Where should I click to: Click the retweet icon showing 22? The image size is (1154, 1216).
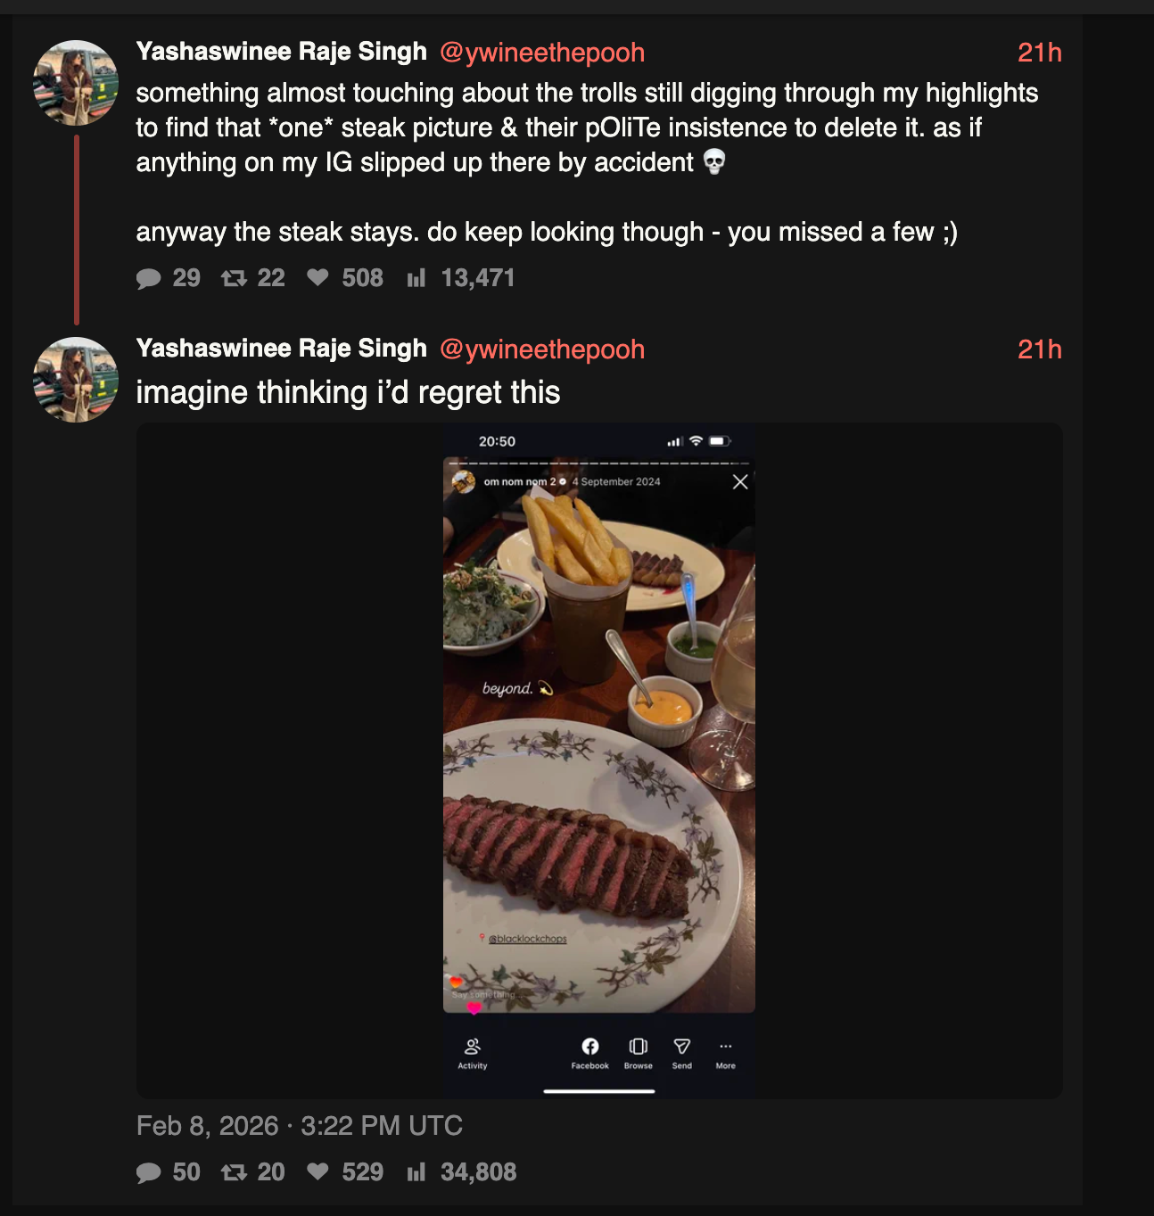tap(234, 279)
